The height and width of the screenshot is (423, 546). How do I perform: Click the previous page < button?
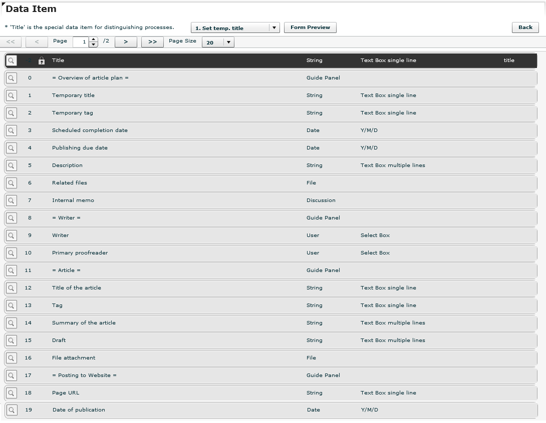pos(37,41)
